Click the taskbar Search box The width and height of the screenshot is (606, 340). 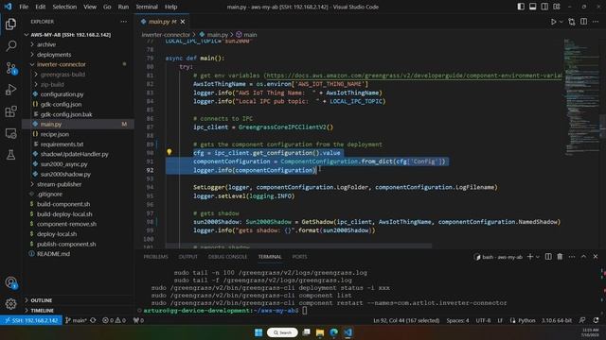pyautogui.click(x=282, y=332)
